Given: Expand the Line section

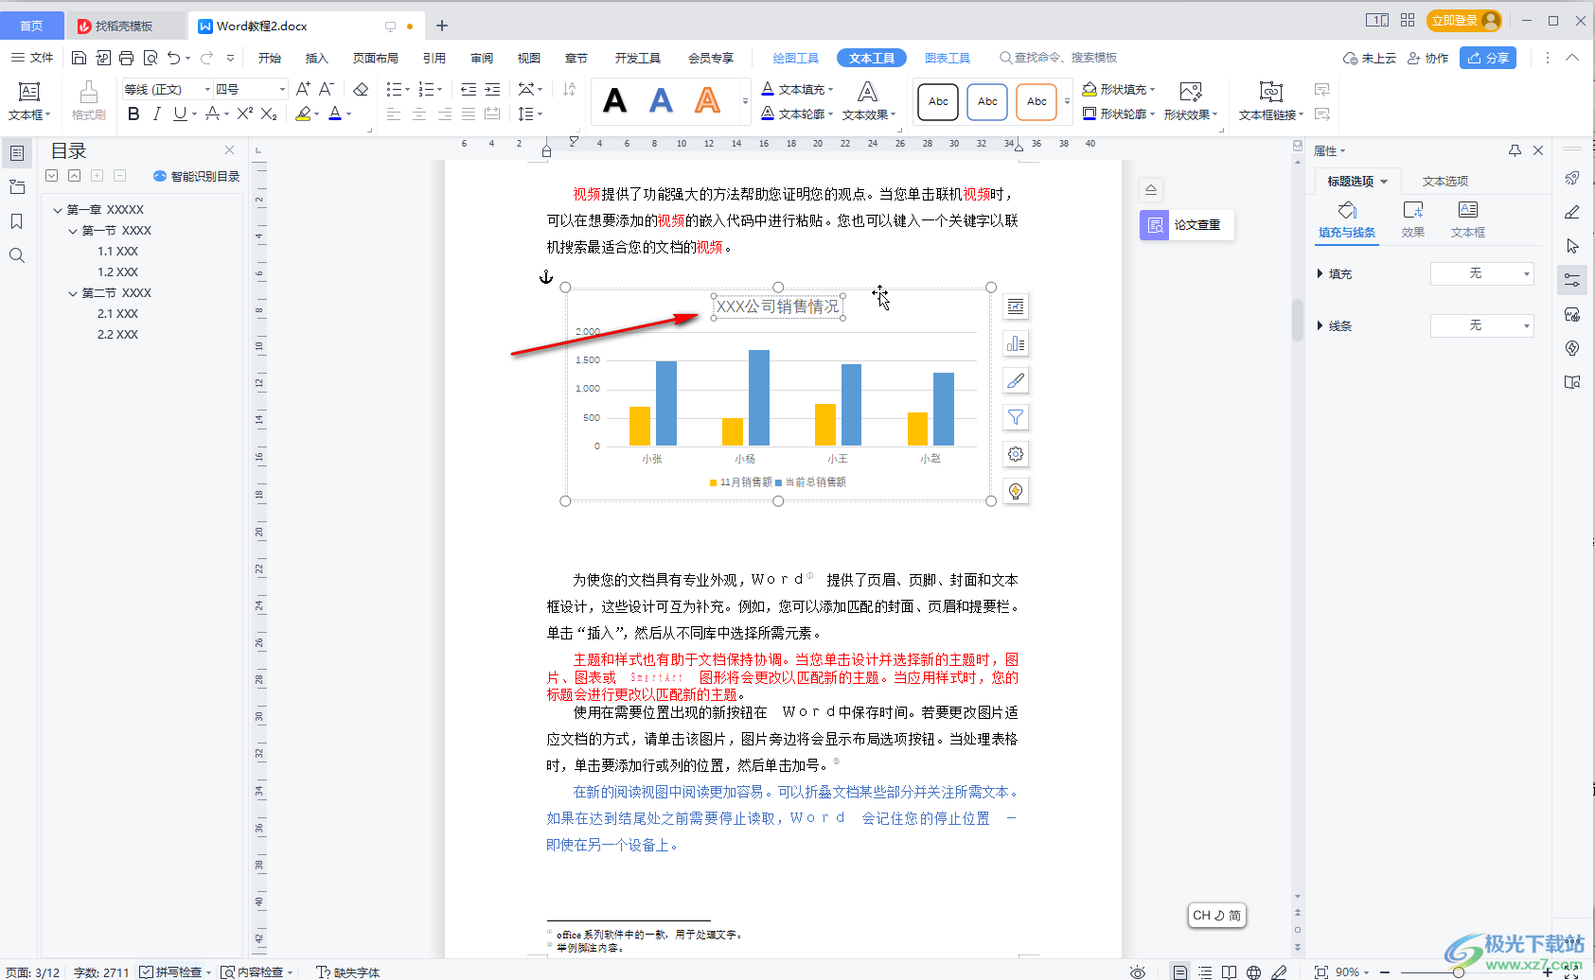Looking at the screenshot, I should coord(1320,326).
